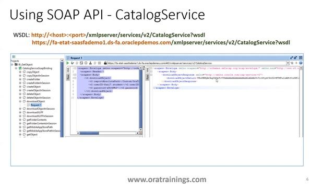Viewport: 334px width, 188px height.
Task: Click the framed maximize icon in Request 1 title bar
Action: 301,58
